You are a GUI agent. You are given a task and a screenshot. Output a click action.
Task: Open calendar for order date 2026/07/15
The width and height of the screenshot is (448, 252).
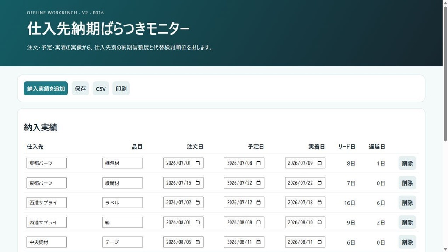[198, 182]
